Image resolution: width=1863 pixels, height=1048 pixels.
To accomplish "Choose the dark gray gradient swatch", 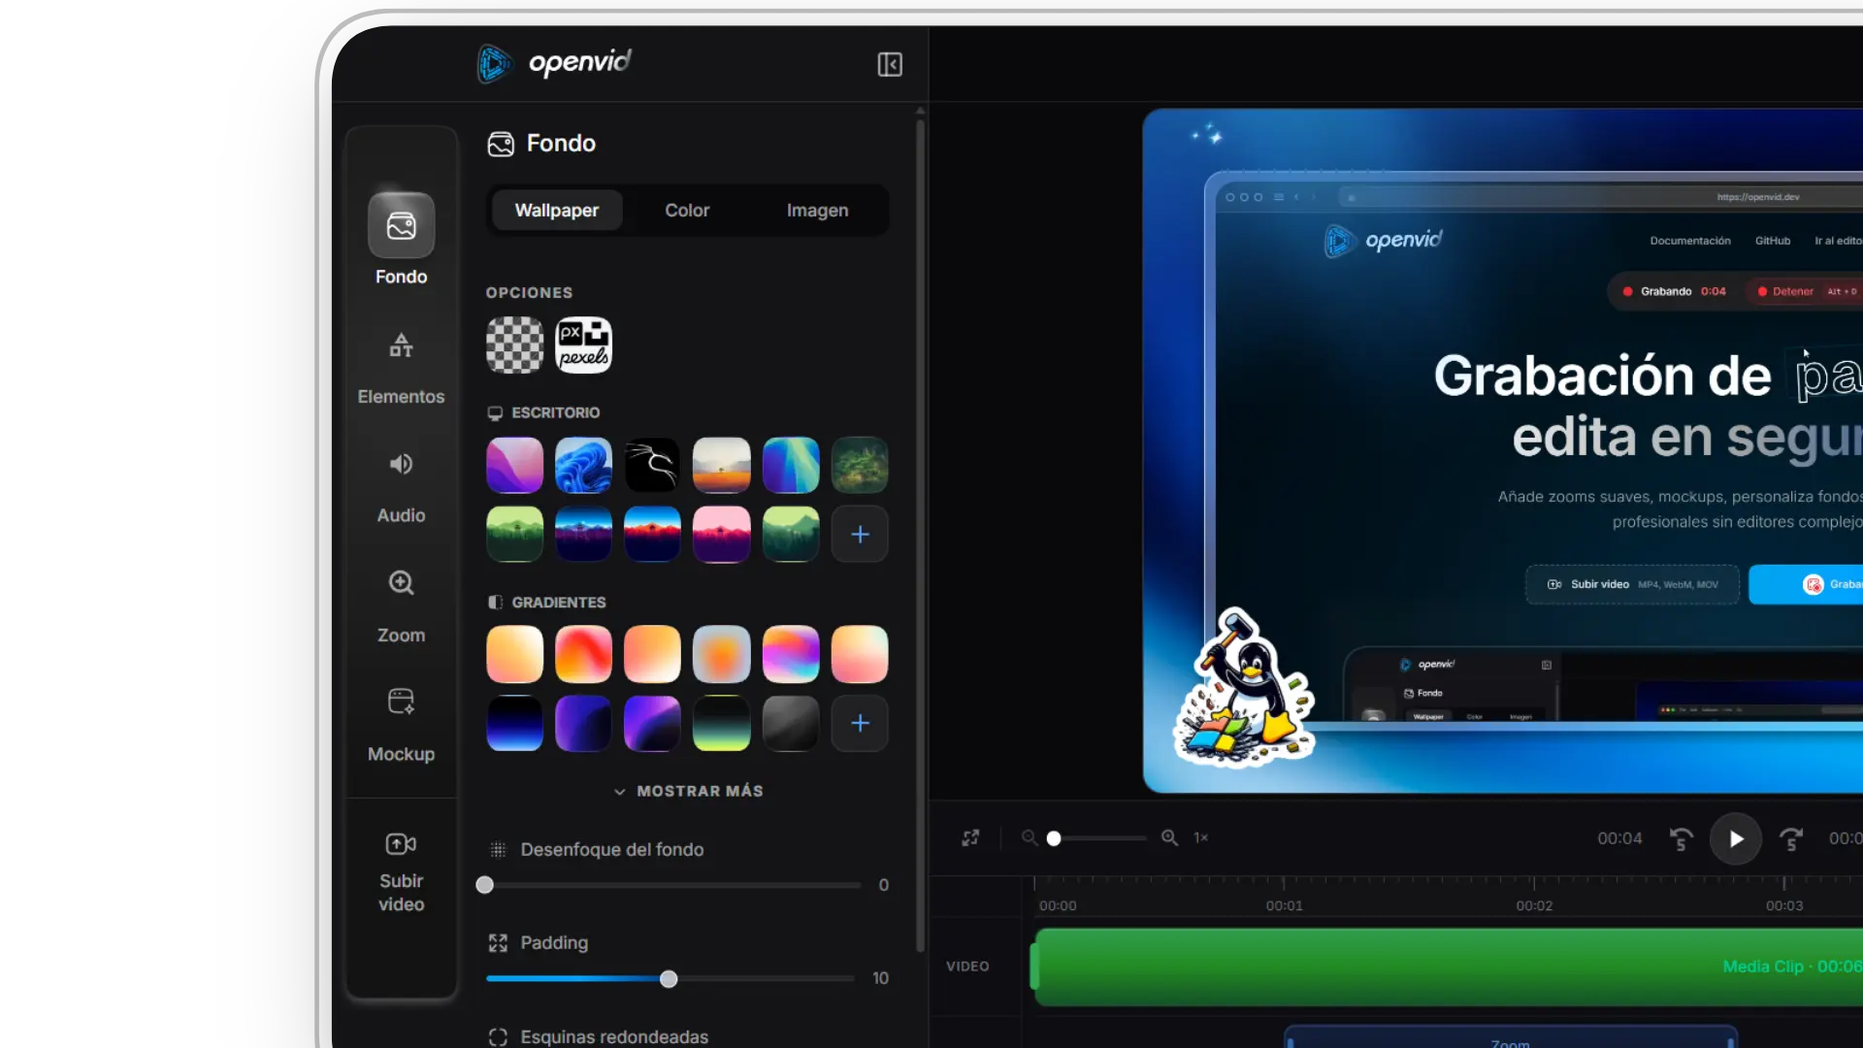I will 791,723.
